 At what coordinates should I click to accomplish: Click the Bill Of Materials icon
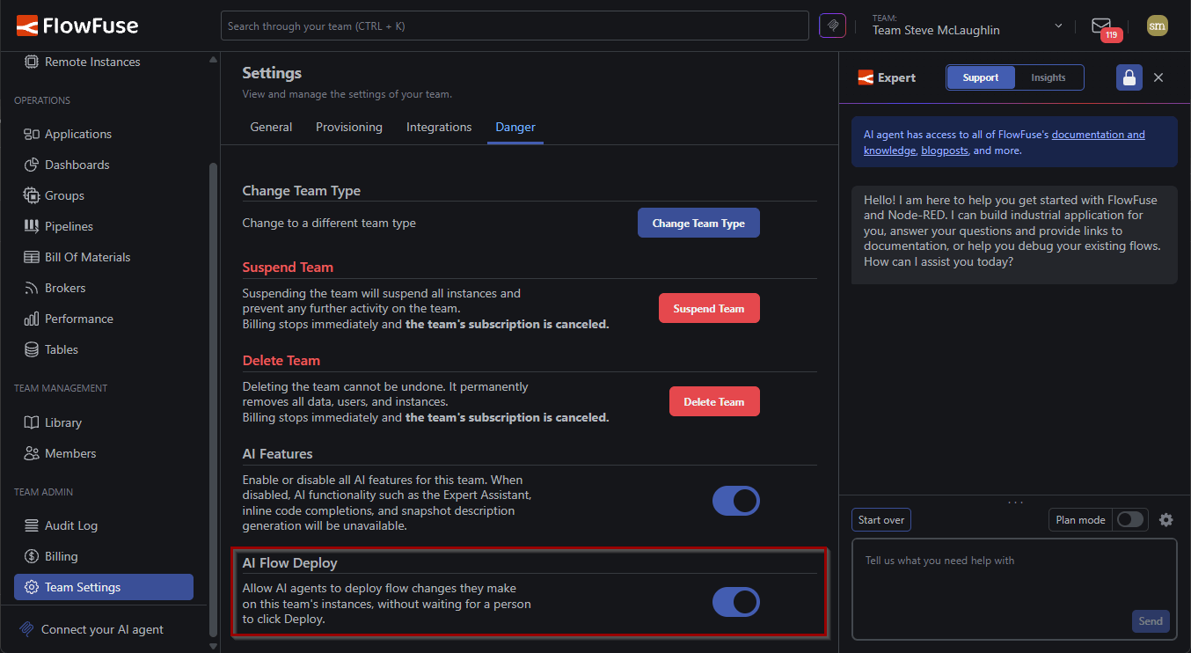click(32, 257)
